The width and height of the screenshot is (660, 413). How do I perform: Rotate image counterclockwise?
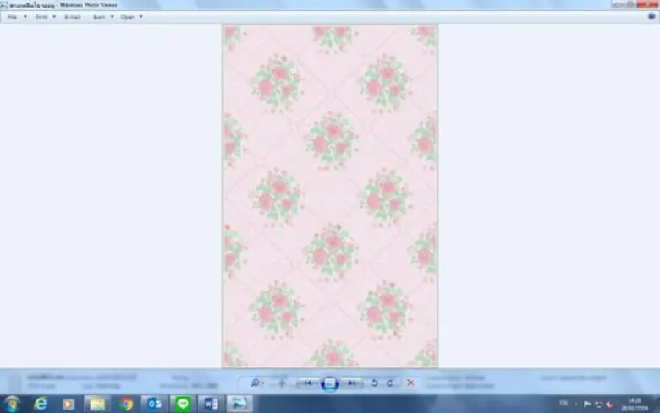(374, 383)
